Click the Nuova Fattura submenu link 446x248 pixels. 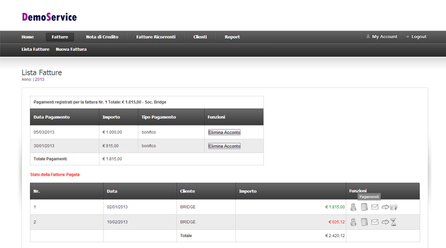71,49
